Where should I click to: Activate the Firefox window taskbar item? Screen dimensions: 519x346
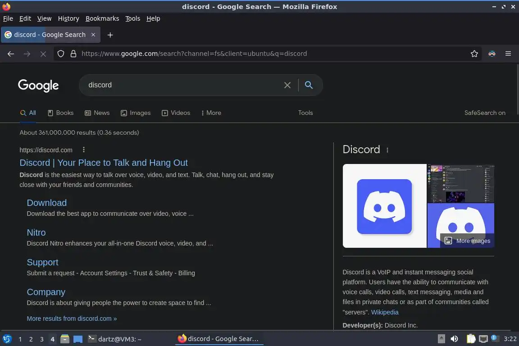point(220,339)
